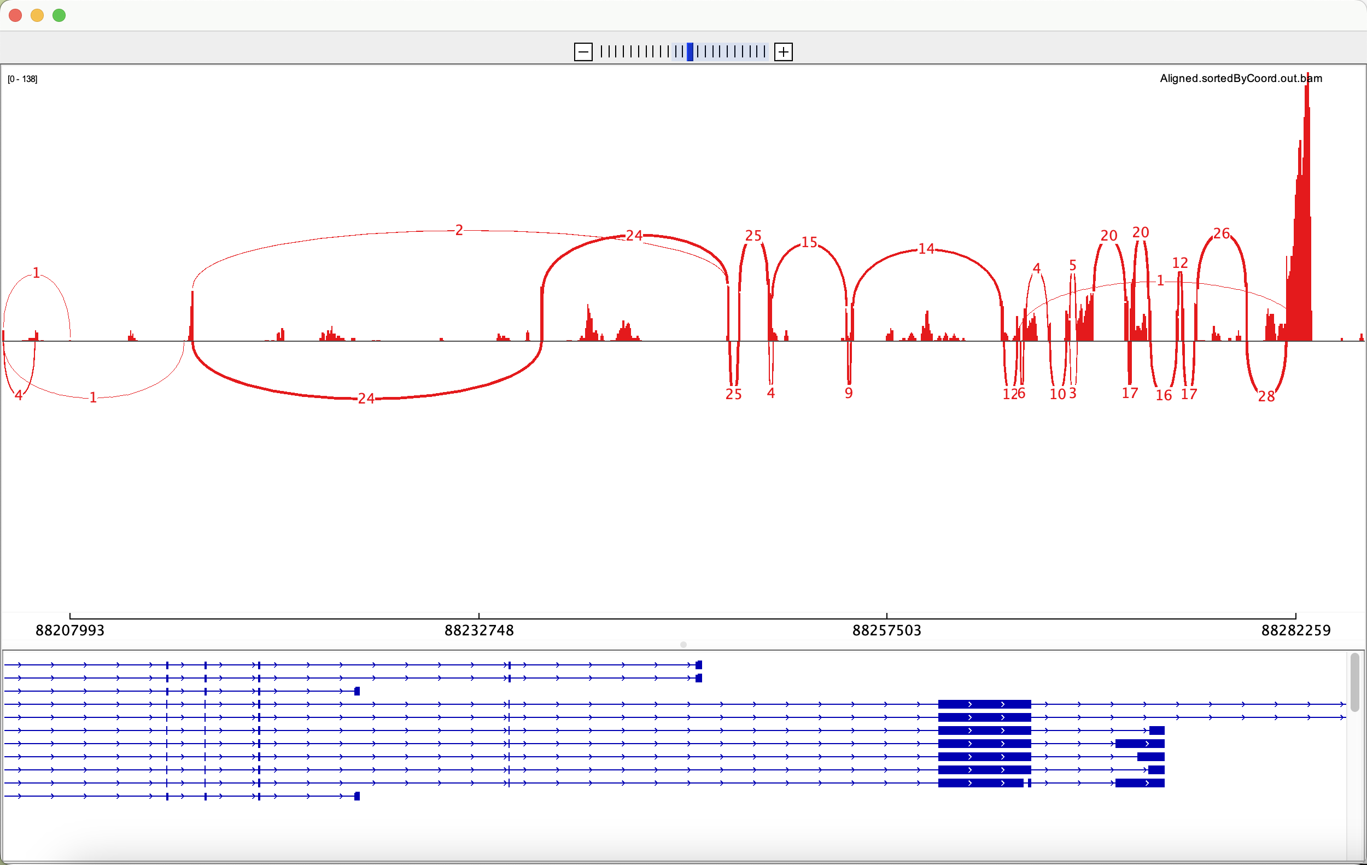
Task: Click the lower arc label 24
Action: tap(366, 399)
